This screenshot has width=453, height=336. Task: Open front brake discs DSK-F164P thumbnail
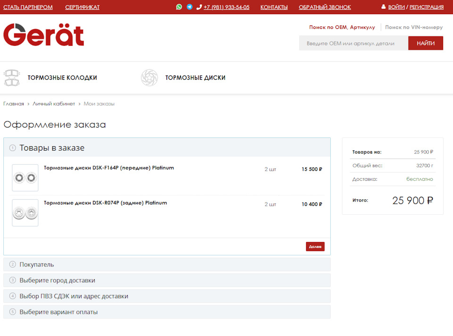(25, 177)
